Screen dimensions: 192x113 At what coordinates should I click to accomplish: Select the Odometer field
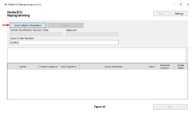pos(92,34)
